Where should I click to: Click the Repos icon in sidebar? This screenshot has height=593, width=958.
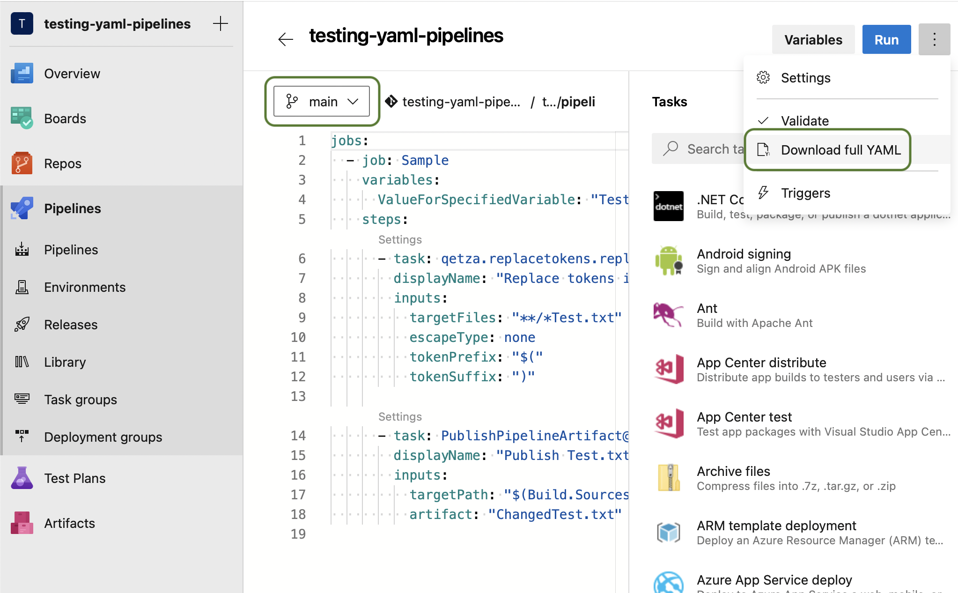(22, 163)
